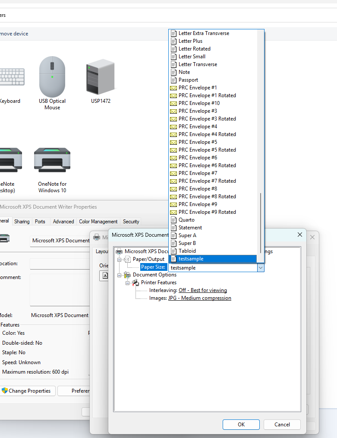Select the OneNote for Windows 10 printer
The height and width of the screenshot is (438, 337).
[x=52, y=160]
